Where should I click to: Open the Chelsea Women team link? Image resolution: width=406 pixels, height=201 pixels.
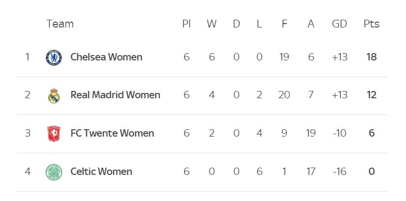[x=107, y=57]
